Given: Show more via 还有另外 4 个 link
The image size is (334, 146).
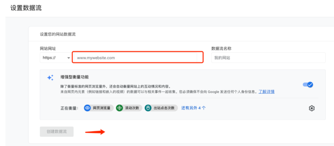Looking at the screenshot, I should (x=193, y=108).
